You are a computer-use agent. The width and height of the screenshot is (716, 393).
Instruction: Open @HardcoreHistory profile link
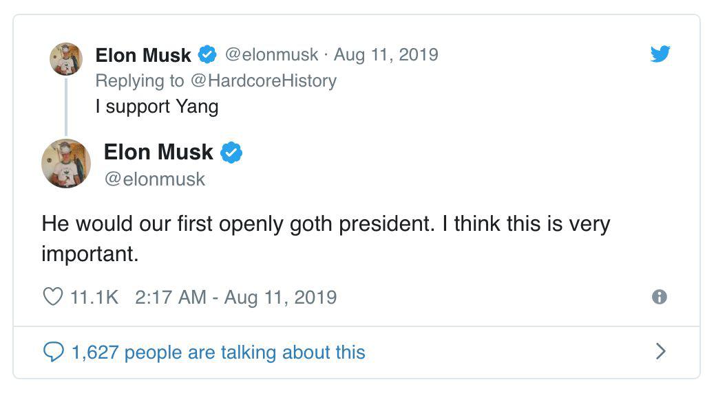pos(264,80)
